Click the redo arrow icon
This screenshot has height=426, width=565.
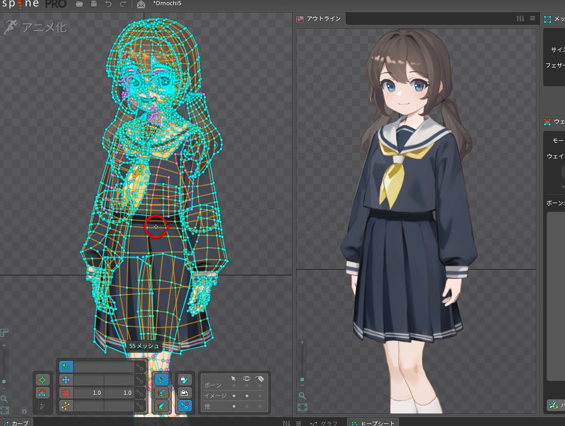coord(123,4)
